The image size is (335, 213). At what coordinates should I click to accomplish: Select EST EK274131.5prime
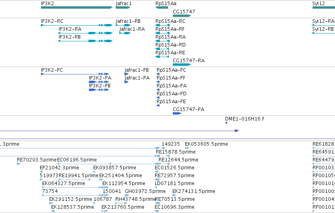coord(174,196)
